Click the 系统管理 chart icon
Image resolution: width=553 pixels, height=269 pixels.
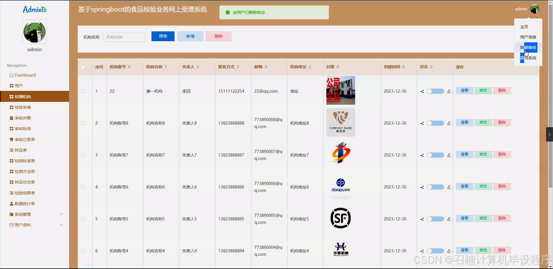tap(12, 214)
